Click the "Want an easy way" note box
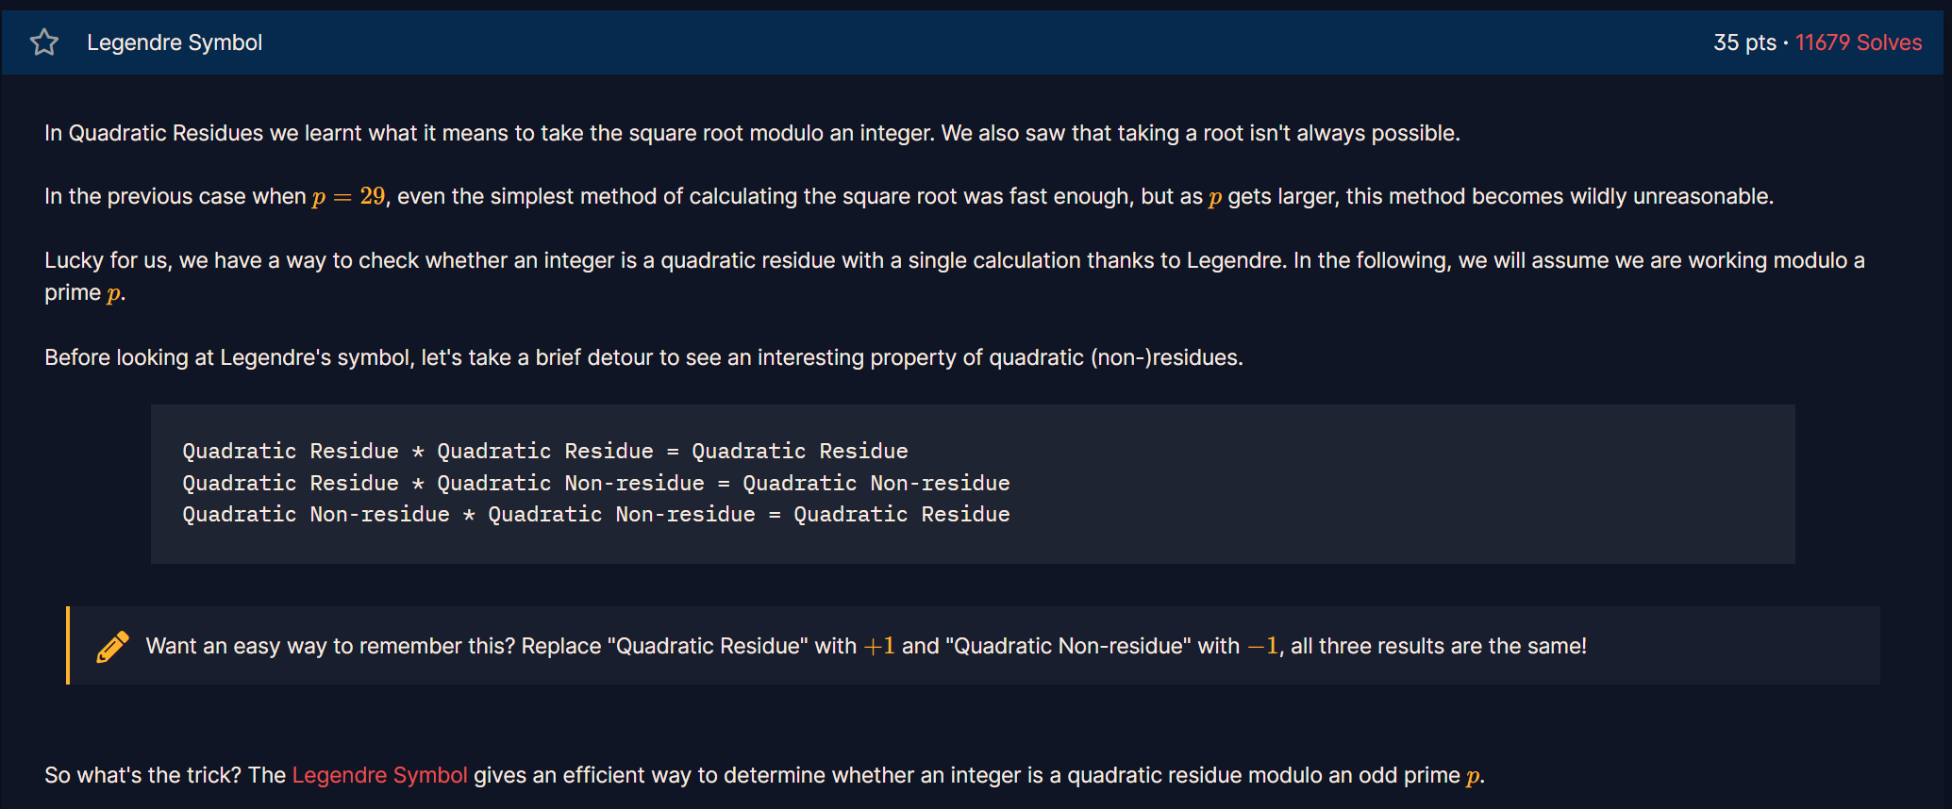This screenshot has height=809, width=1952. (x=973, y=646)
